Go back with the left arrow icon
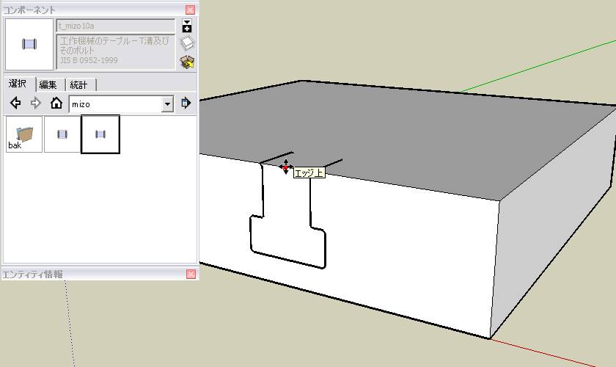 click(15, 103)
